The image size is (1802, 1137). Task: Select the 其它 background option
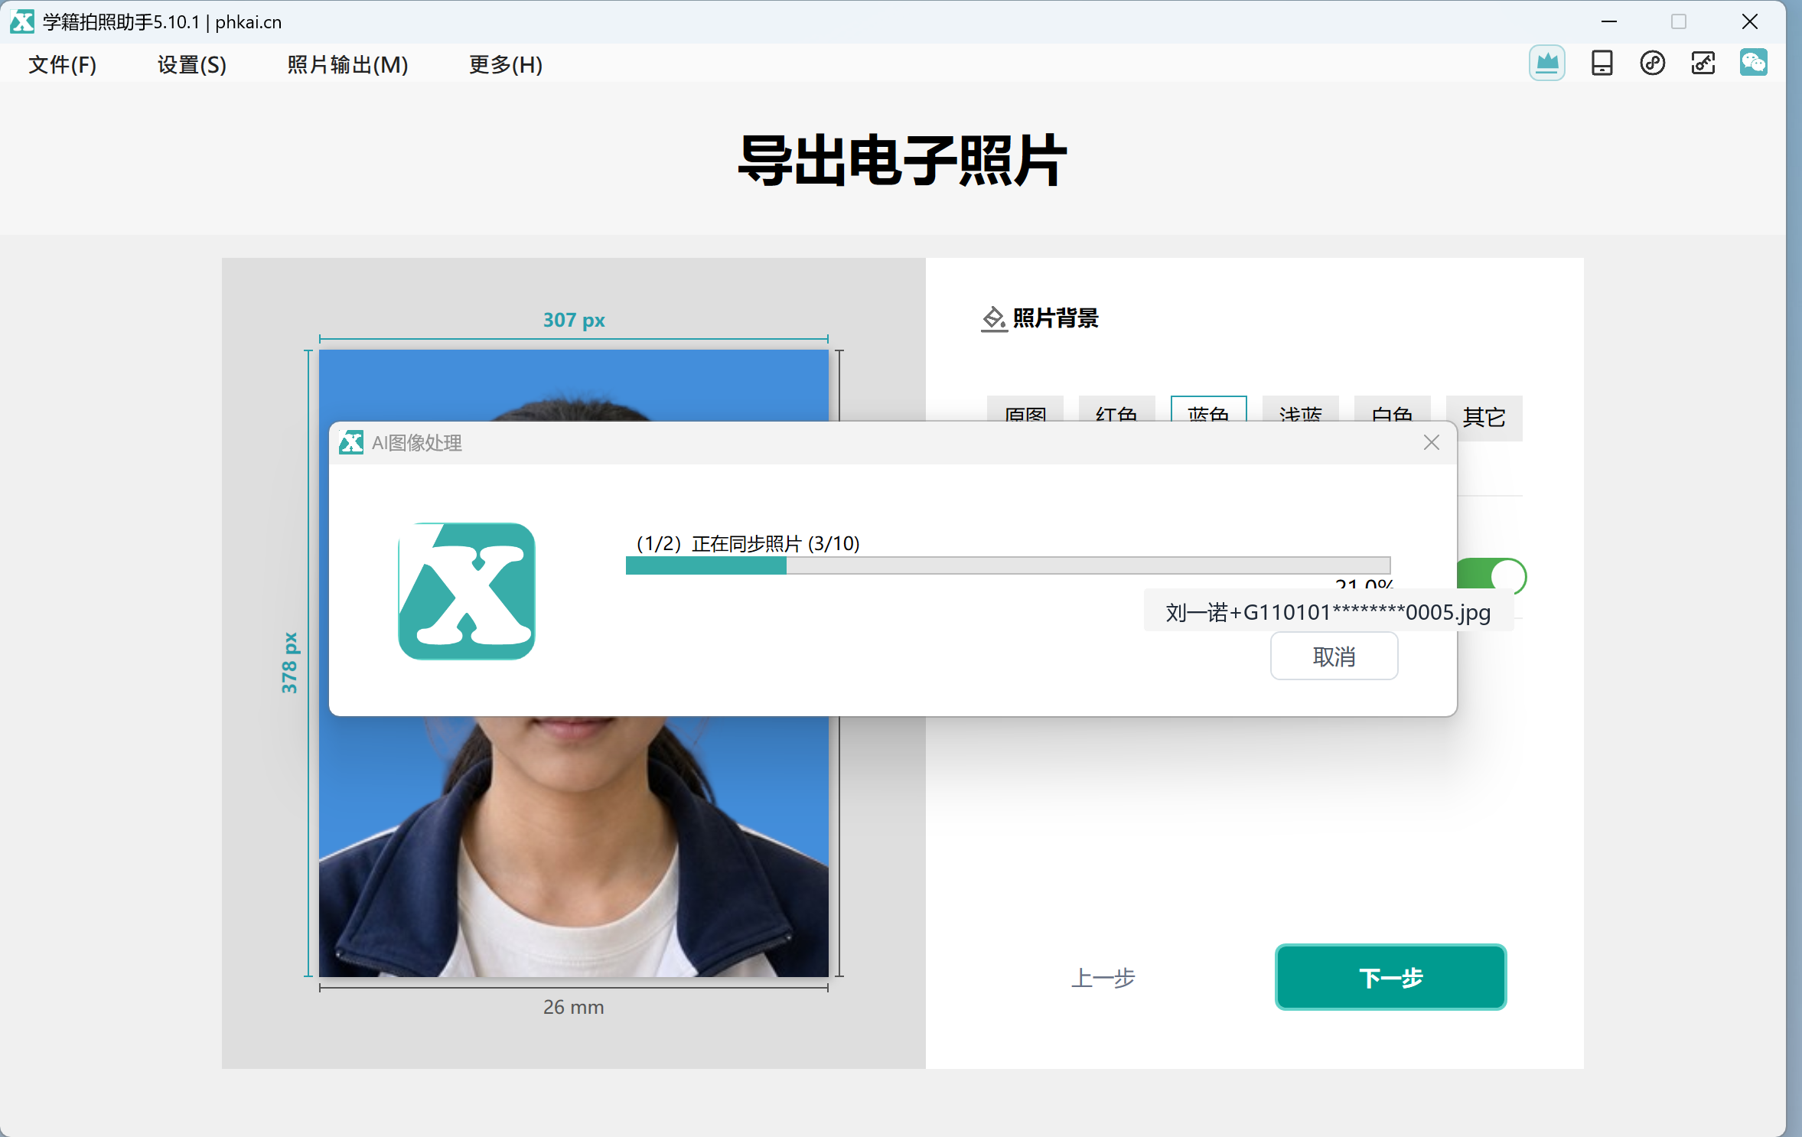click(1484, 418)
